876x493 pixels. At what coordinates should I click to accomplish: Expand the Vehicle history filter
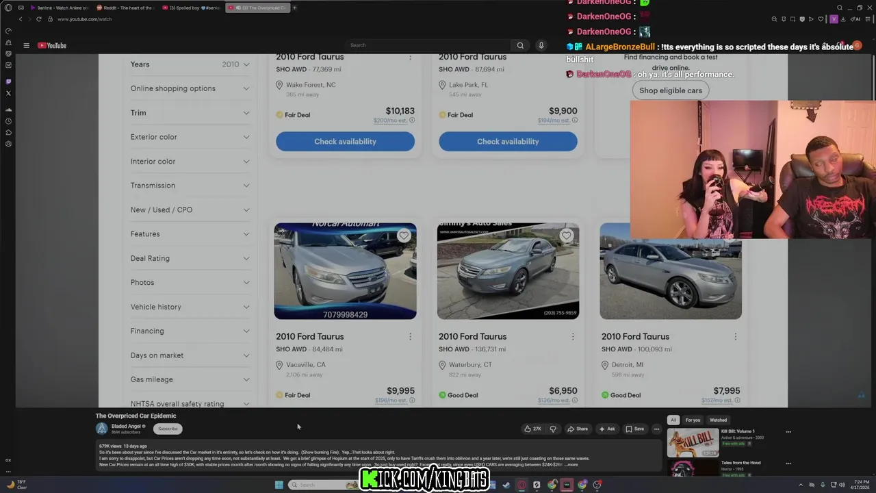coord(190,307)
